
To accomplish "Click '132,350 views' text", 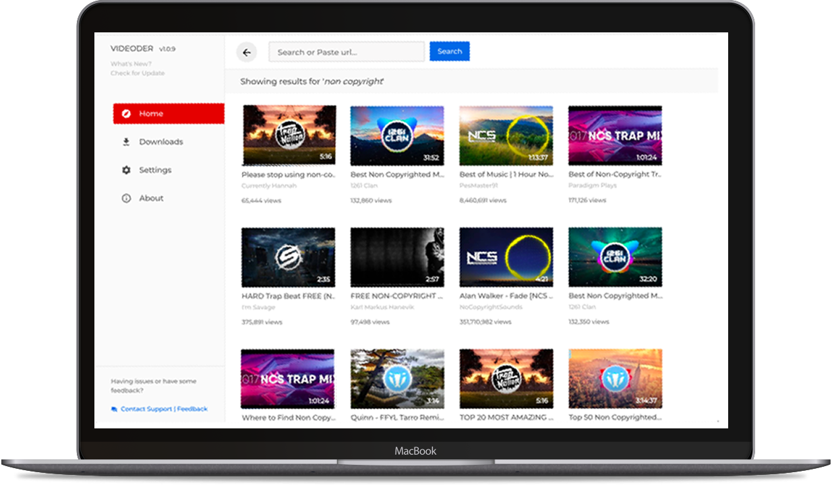I will coord(589,322).
